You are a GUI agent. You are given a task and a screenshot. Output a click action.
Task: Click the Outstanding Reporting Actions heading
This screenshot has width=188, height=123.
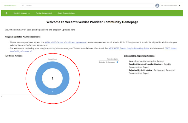[139, 56]
